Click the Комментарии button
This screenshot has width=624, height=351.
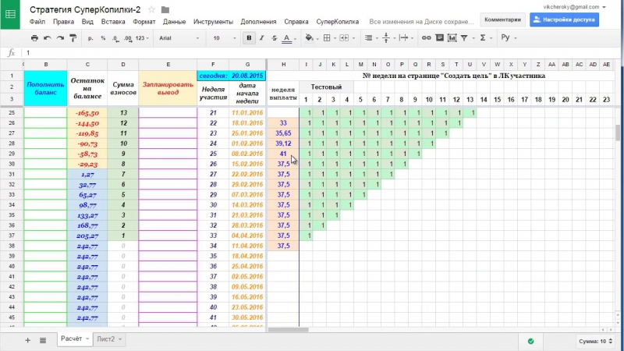point(502,19)
